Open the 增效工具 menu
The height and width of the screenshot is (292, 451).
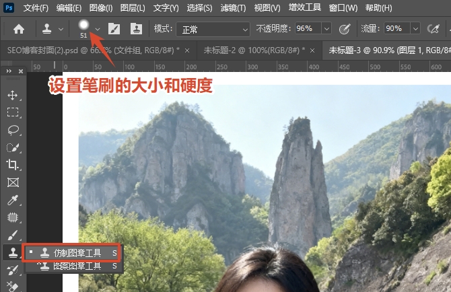coord(305,7)
